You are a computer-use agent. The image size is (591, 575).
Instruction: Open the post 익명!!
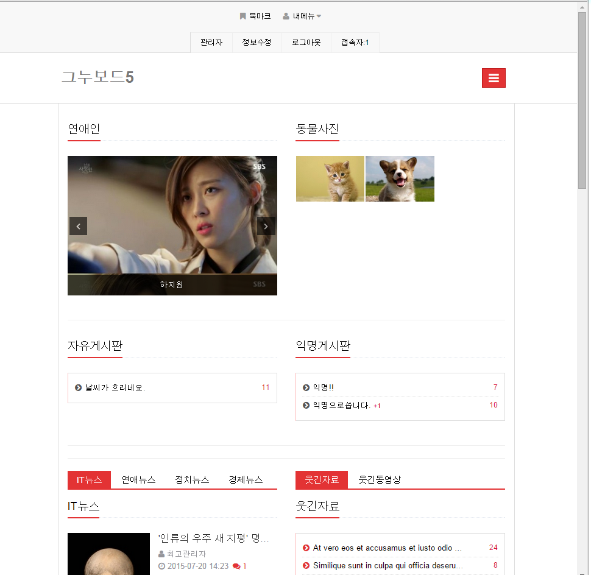click(324, 388)
